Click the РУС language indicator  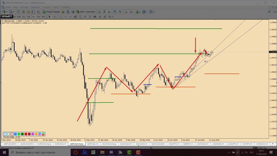click(251, 152)
